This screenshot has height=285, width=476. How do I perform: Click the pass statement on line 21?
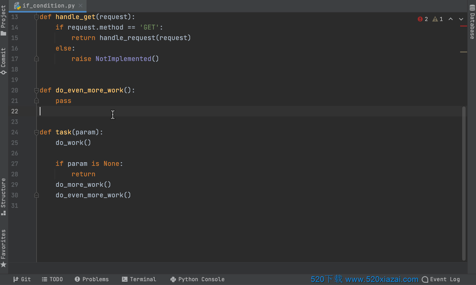click(63, 101)
